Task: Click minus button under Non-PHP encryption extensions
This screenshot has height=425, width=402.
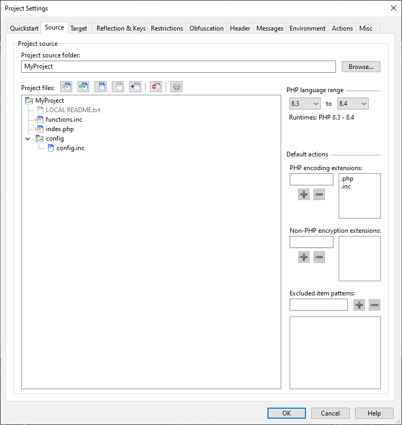Action: point(319,257)
